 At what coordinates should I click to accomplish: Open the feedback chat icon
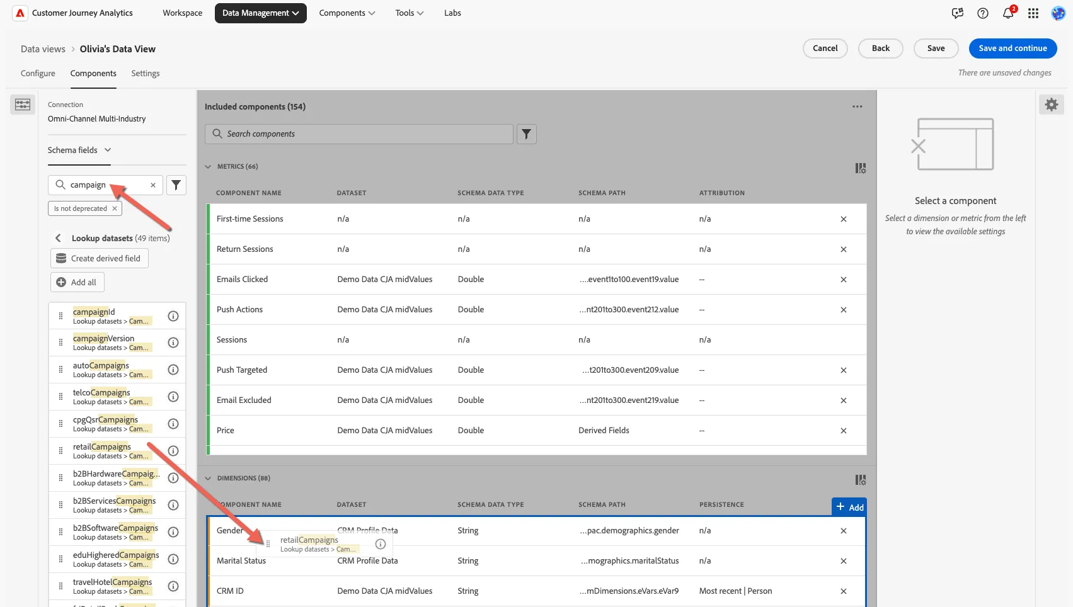point(958,13)
